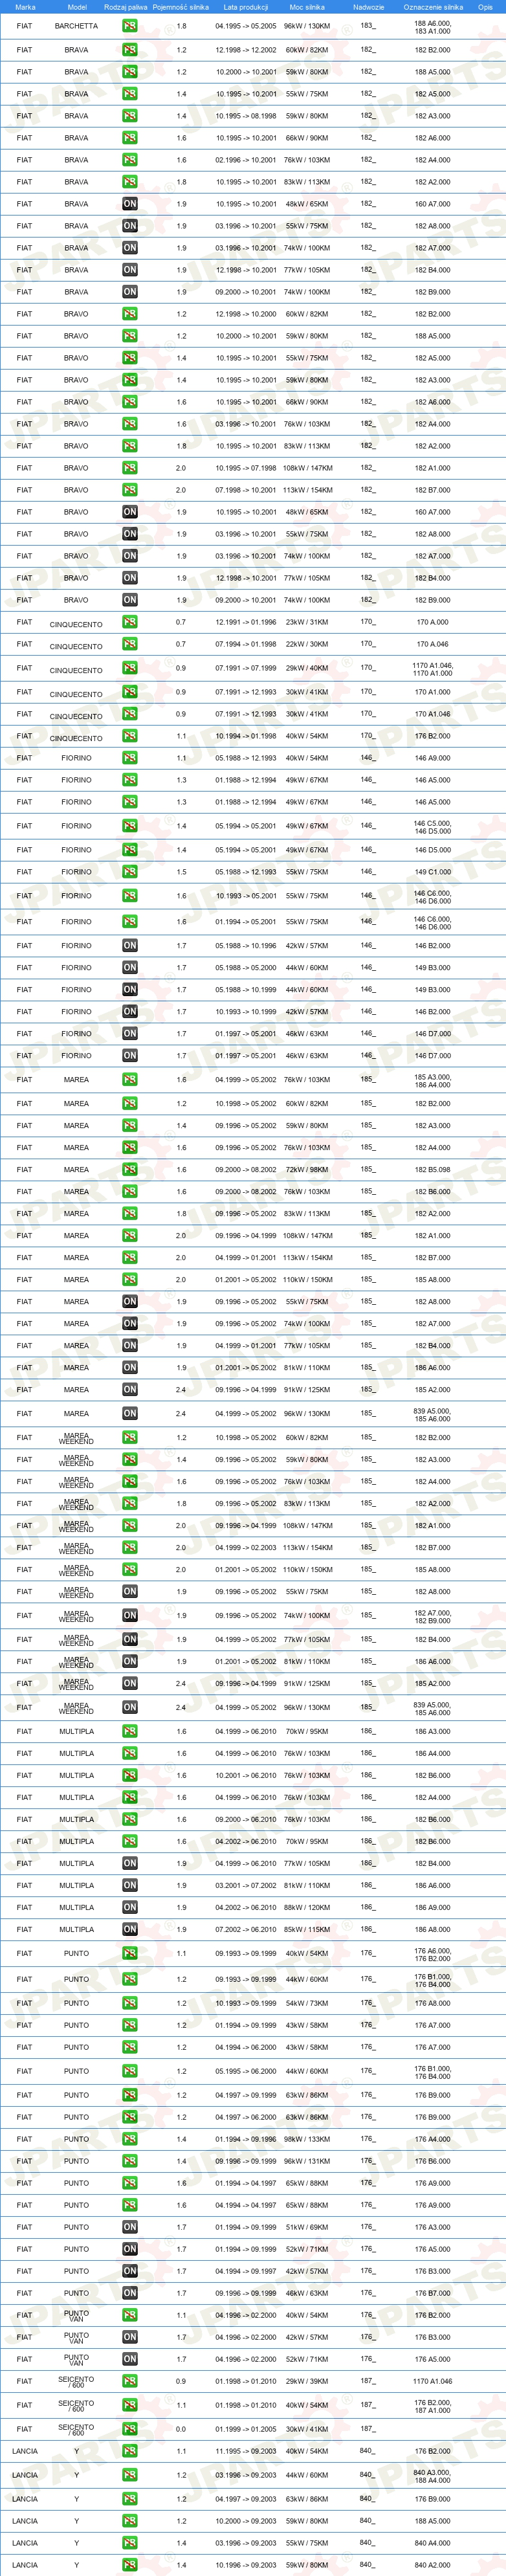
Task: Click petrol icon for BRAVA 188 A5.000
Action: pos(130,72)
